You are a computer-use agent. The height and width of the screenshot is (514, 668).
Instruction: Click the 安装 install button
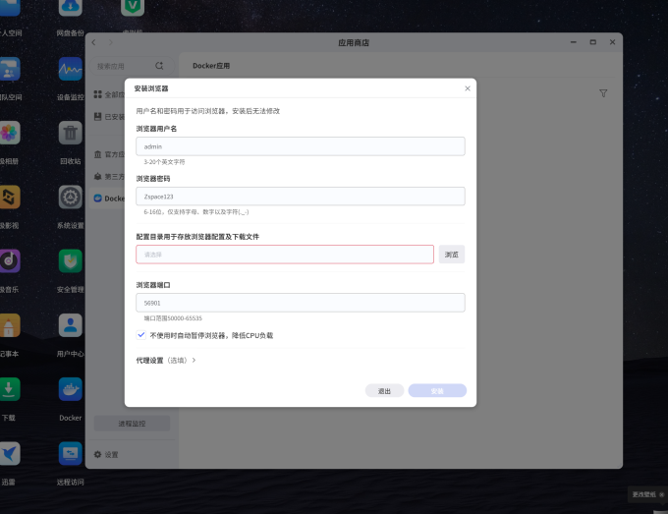point(437,391)
